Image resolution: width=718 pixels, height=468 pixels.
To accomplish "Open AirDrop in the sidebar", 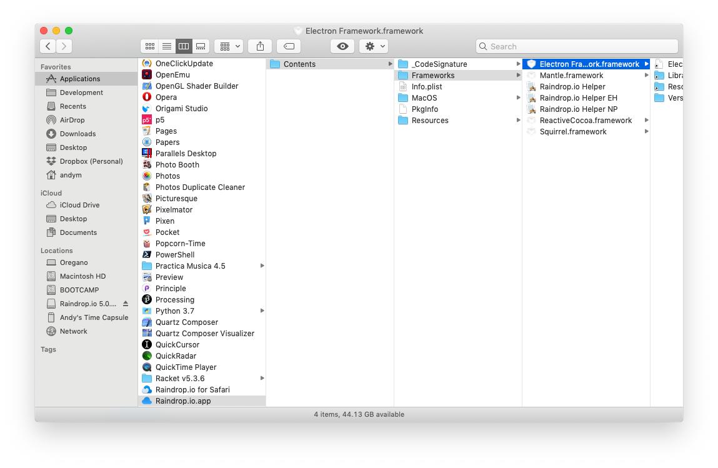I will point(86,120).
